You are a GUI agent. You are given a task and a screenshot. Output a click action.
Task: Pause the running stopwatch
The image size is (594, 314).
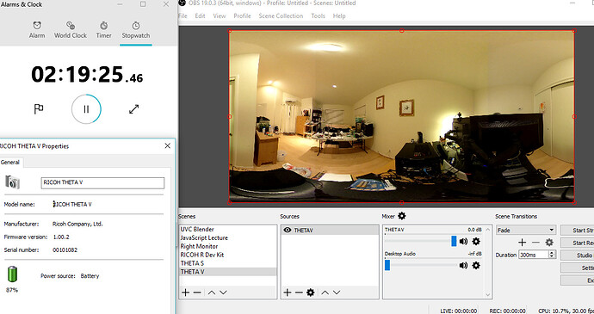point(86,109)
